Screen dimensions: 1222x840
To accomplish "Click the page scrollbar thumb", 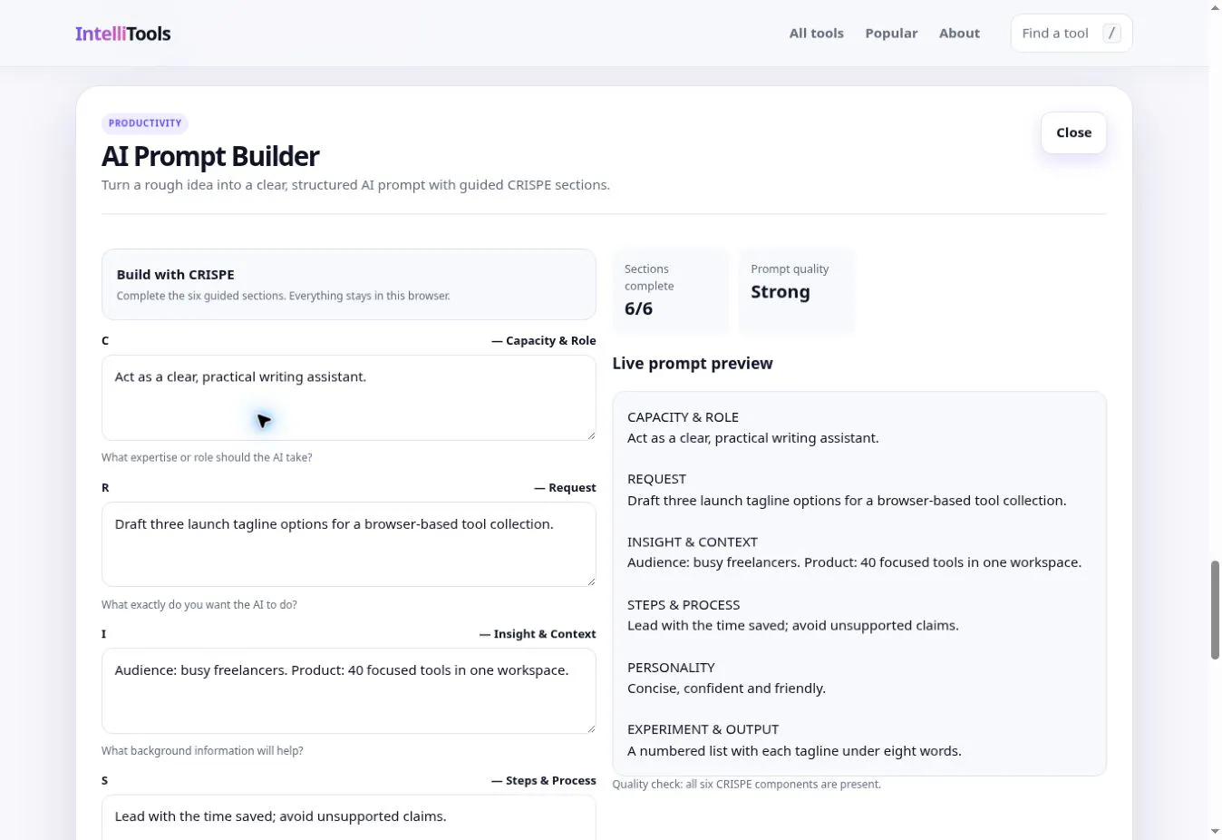I will coord(1215,610).
